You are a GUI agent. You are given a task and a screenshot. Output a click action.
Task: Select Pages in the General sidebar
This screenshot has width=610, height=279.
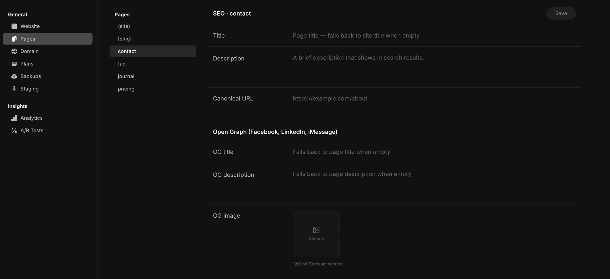click(48, 39)
